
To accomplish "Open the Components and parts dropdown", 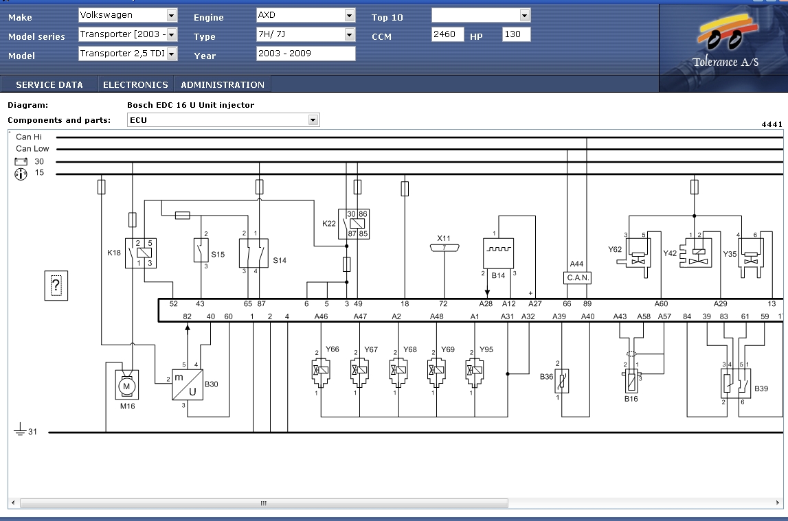I will pyautogui.click(x=313, y=120).
